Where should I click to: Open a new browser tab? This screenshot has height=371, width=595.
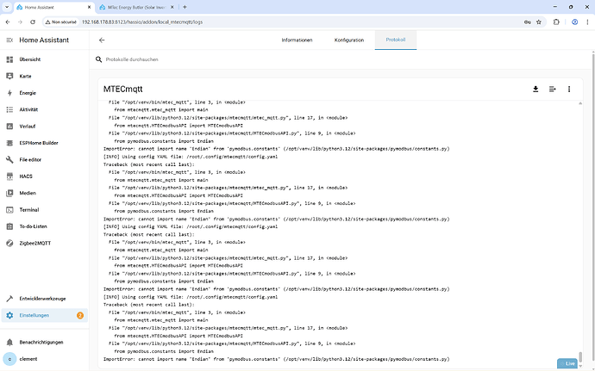(x=185, y=7)
